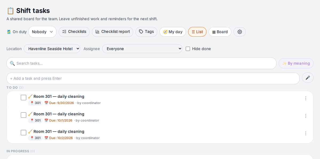Switch to the List view

coord(197,32)
